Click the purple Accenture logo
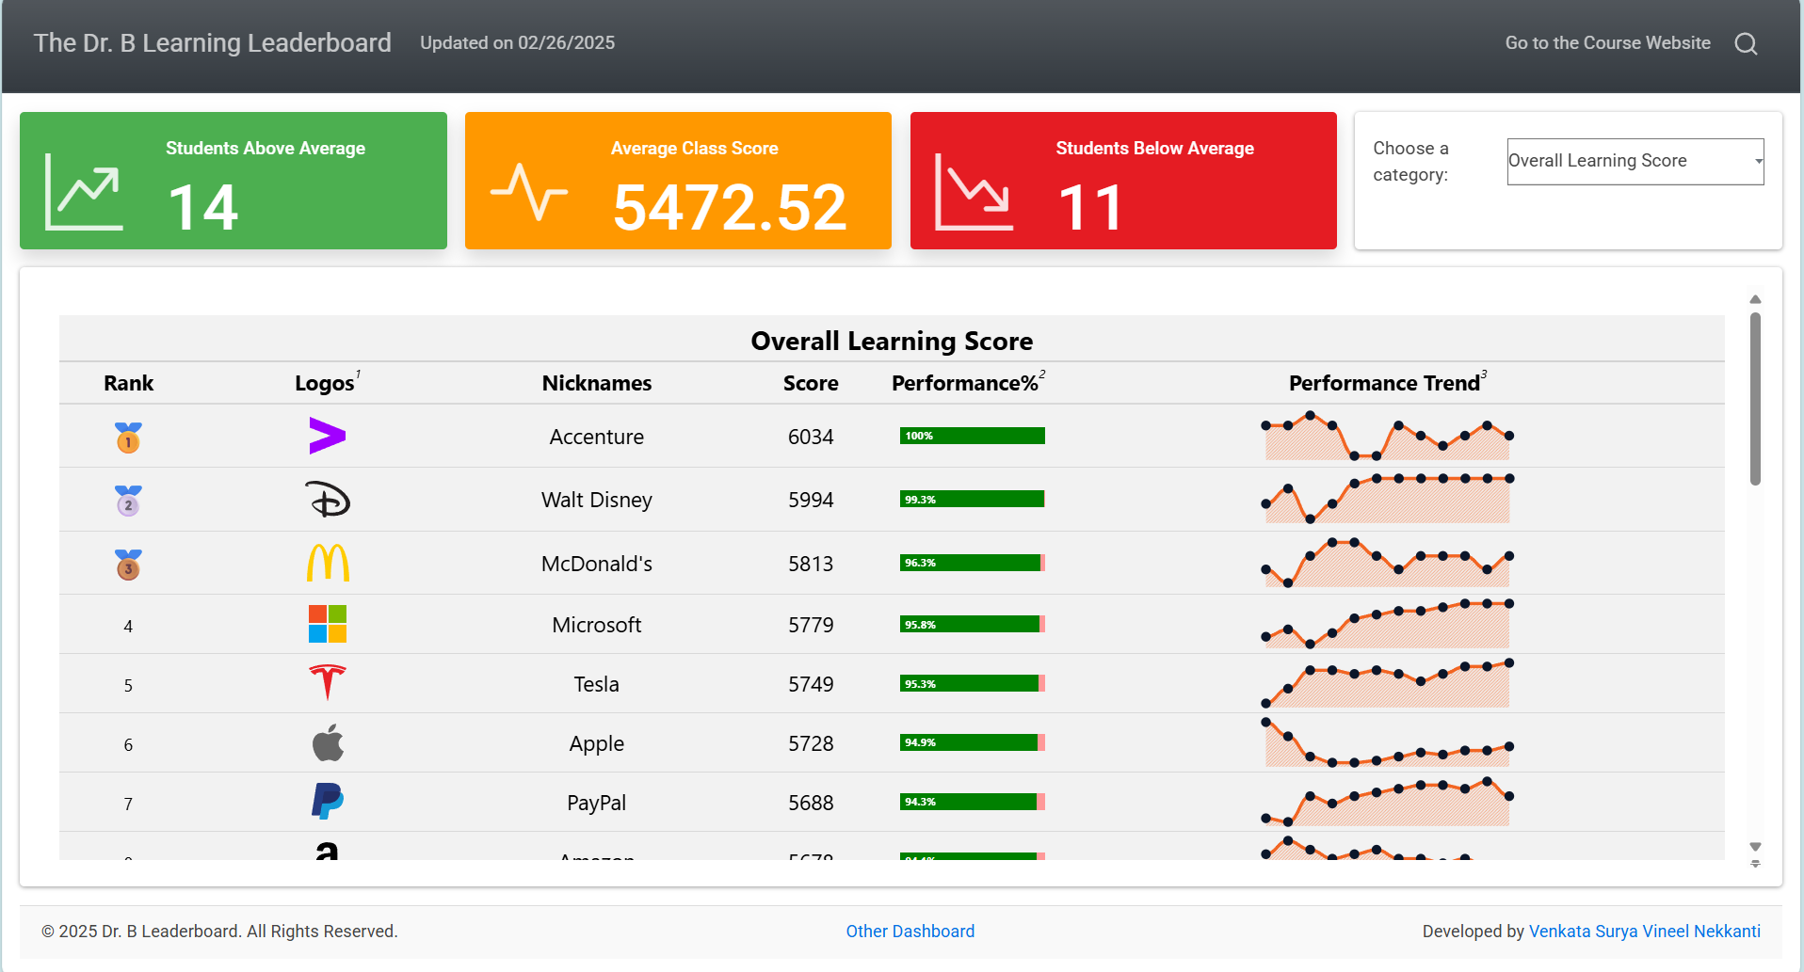 [328, 436]
